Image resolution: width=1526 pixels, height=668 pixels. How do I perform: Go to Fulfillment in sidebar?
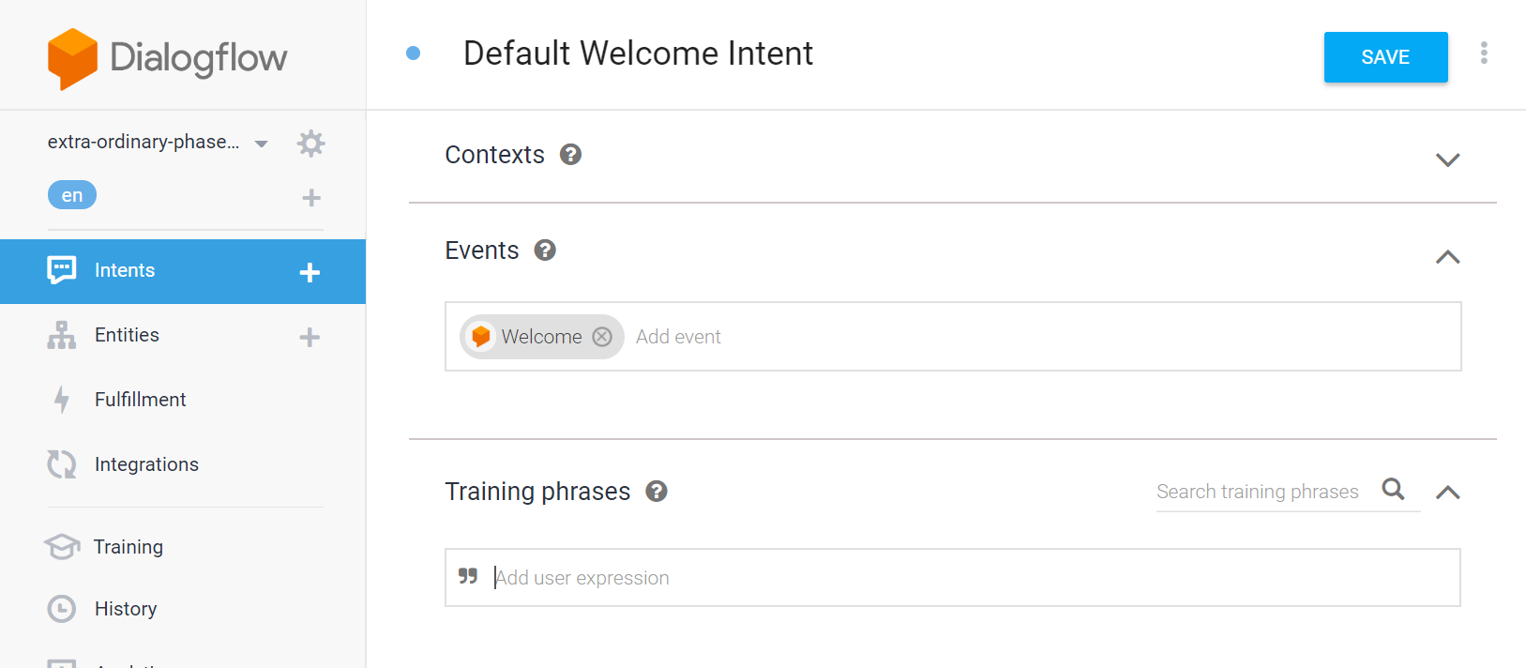pos(140,400)
